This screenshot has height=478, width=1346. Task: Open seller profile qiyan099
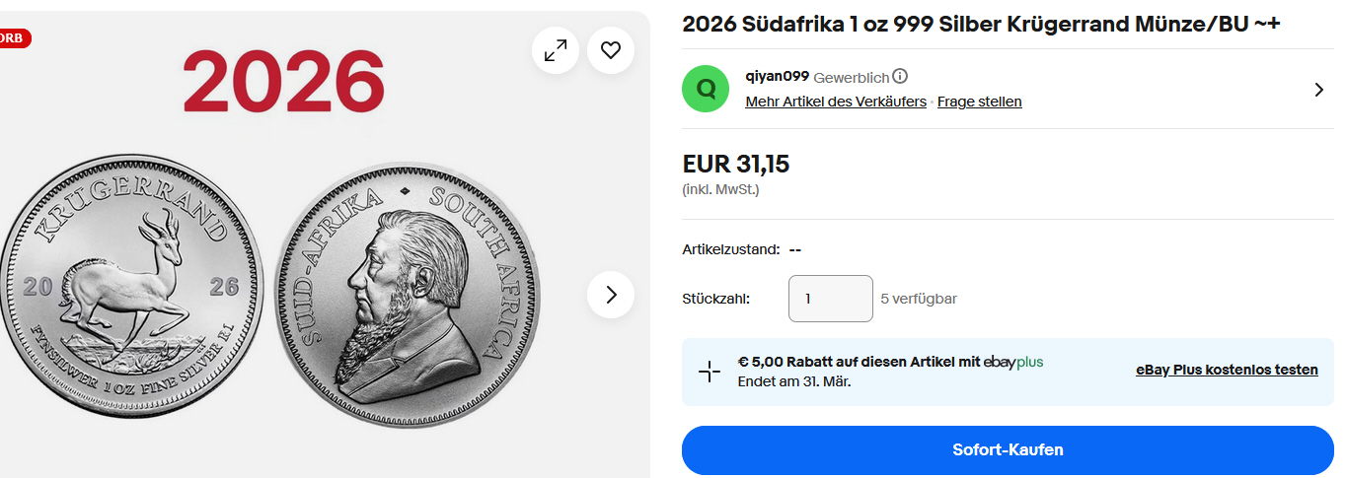point(778,76)
